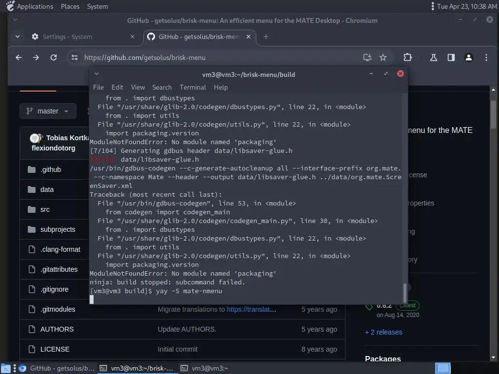This screenshot has width=499, height=374.
Task: Toggle Chromium side panel icon
Action: click(x=451, y=57)
